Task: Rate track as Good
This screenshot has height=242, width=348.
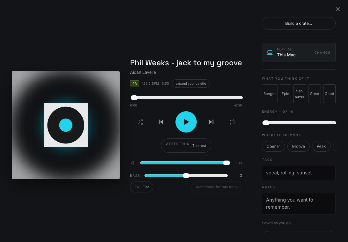Action: coord(329,94)
